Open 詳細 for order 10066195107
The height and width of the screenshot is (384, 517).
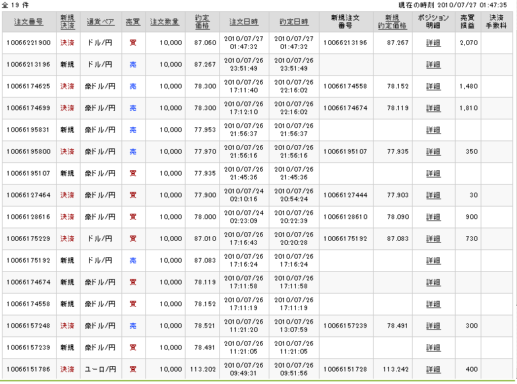pos(433,174)
